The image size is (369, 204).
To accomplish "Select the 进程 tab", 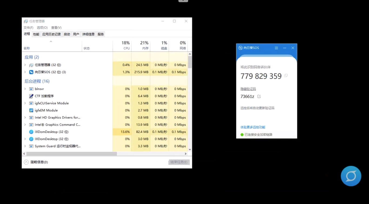I will click(27, 34).
